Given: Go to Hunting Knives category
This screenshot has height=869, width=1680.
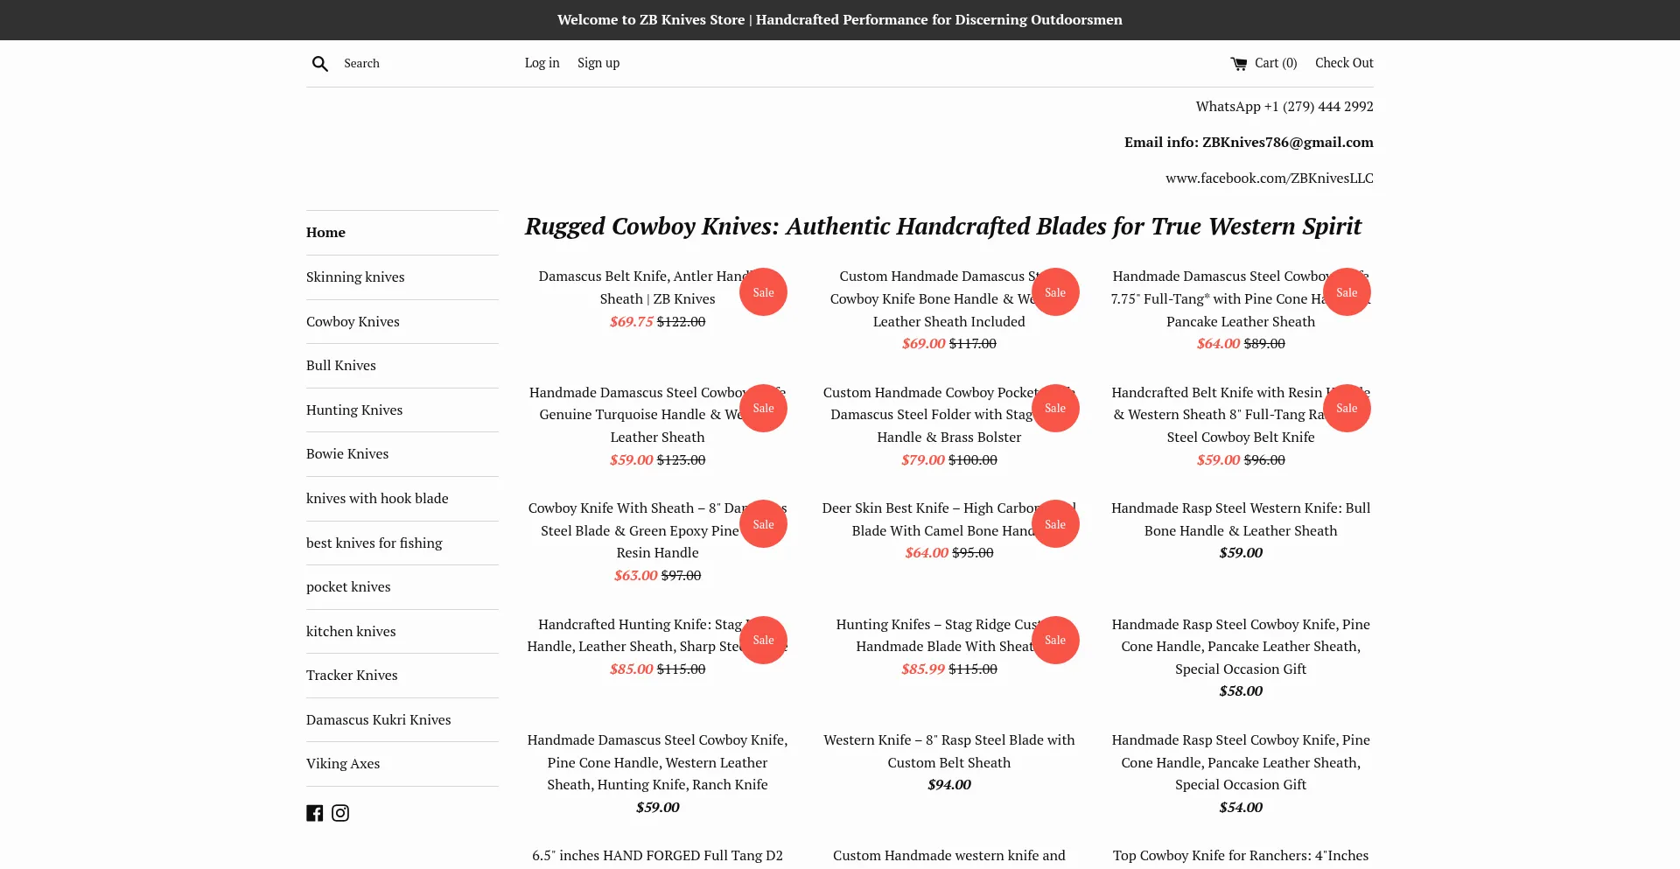Looking at the screenshot, I should [x=354, y=410].
